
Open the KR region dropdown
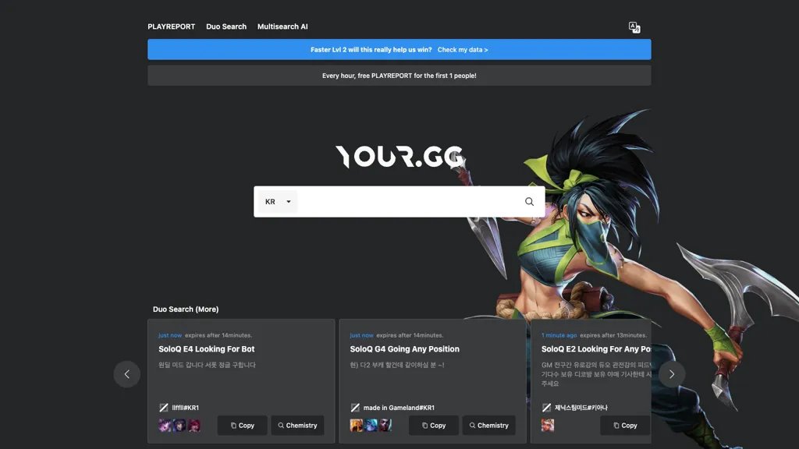tap(278, 202)
